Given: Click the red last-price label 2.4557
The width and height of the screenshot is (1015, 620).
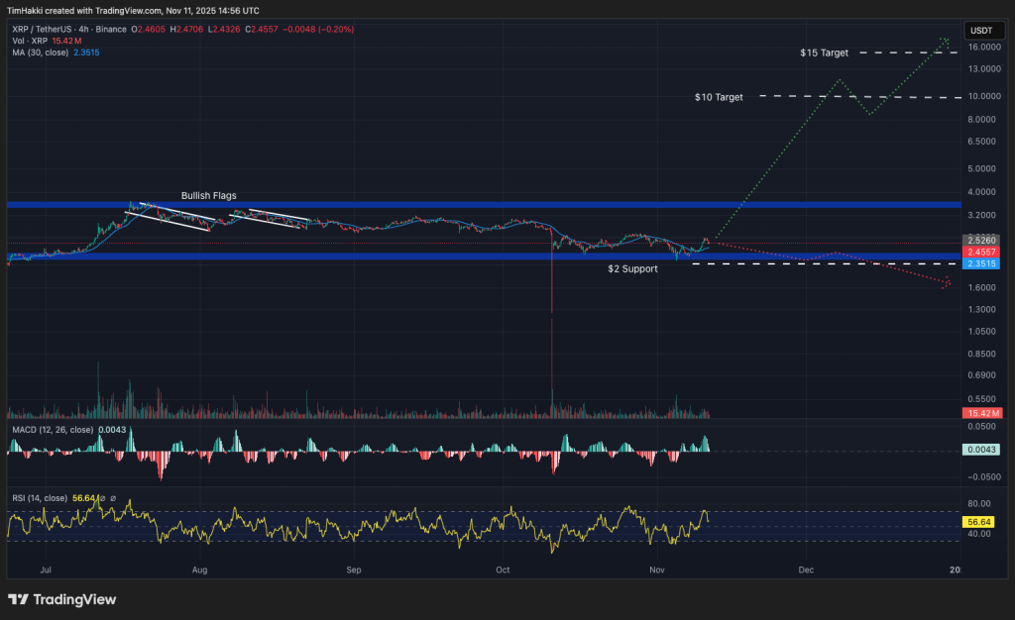Looking at the screenshot, I should pyautogui.click(x=981, y=253).
